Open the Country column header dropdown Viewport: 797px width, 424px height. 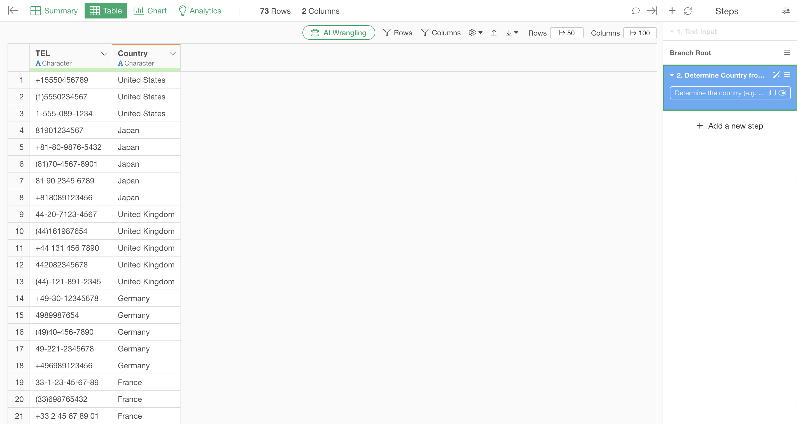pos(173,54)
